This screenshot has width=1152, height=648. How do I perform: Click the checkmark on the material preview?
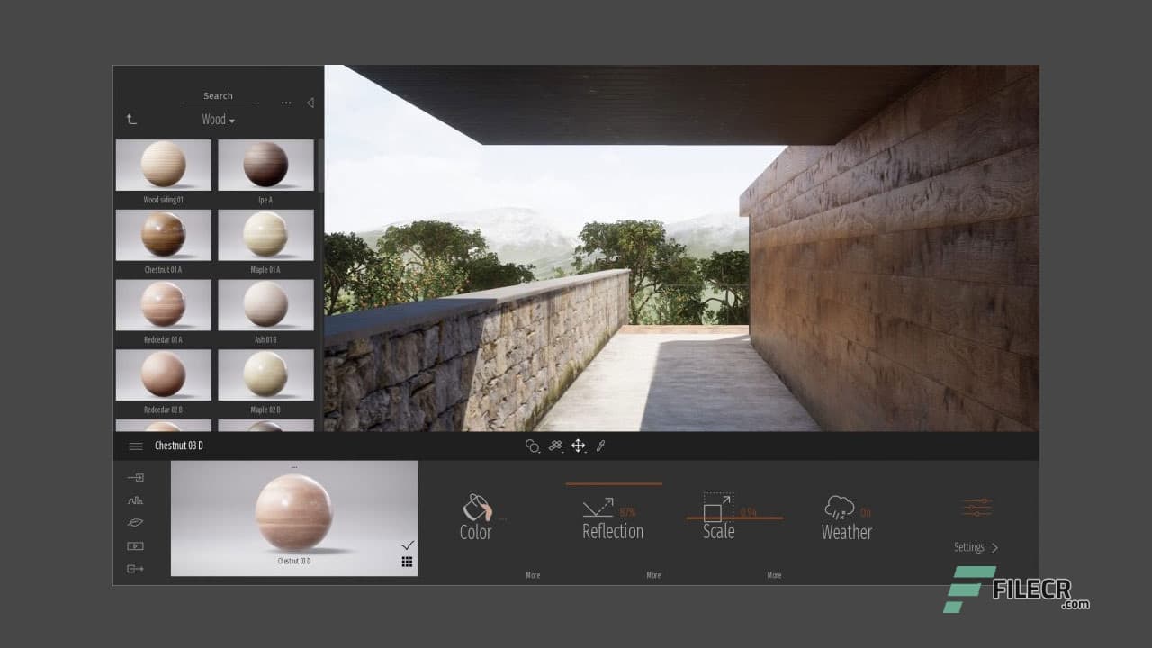[x=408, y=545]
